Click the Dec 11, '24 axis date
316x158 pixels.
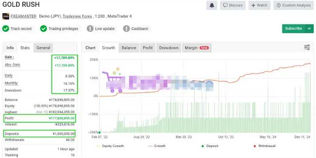pos(302,137)
